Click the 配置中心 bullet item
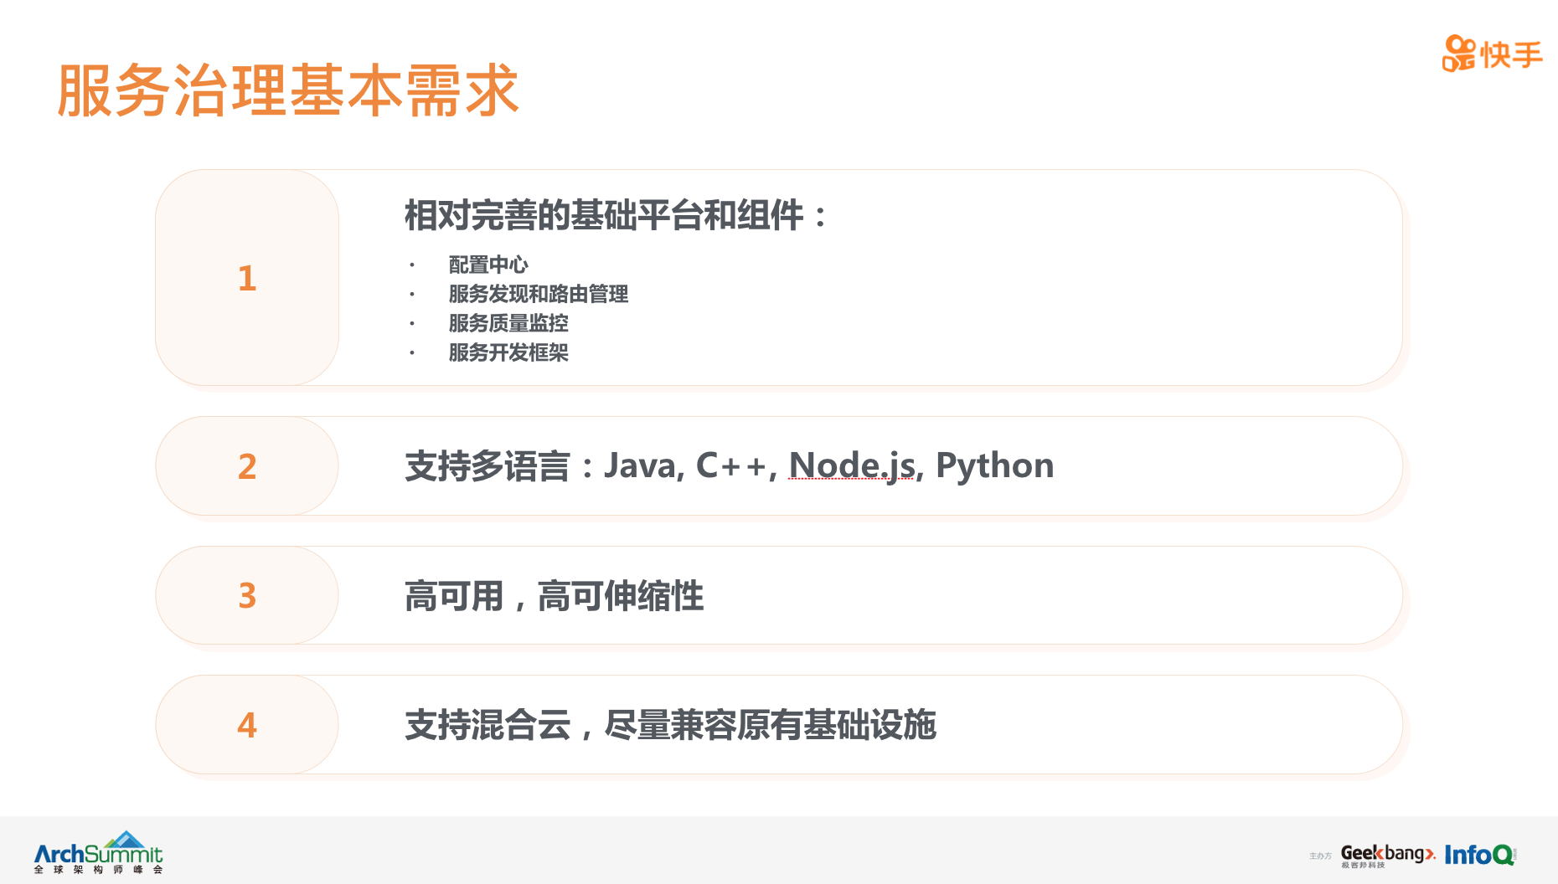 tap(488, 265)
